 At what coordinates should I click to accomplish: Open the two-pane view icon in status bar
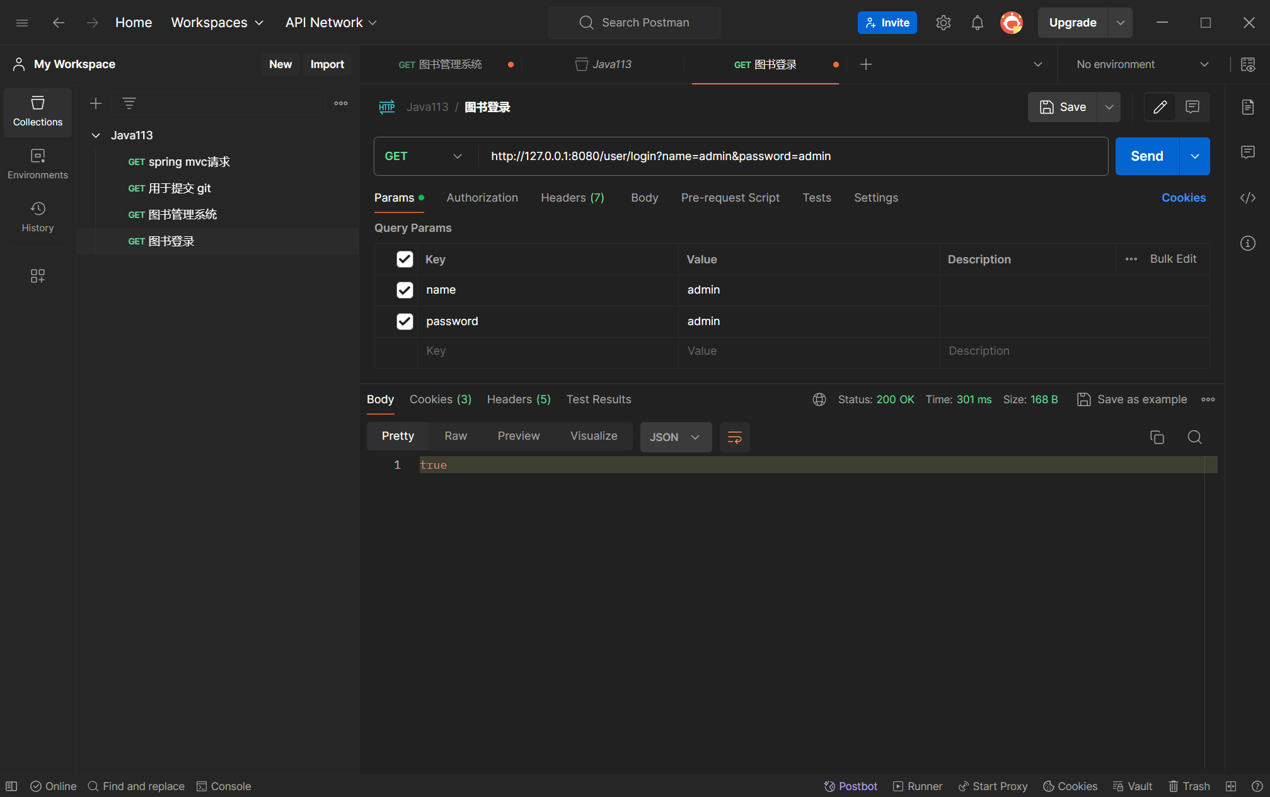pyautogui.click(x=1231, y=786)
